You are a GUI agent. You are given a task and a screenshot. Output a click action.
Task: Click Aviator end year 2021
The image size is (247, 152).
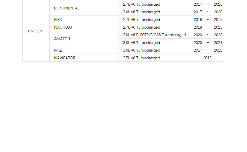[x=218, y=43]
